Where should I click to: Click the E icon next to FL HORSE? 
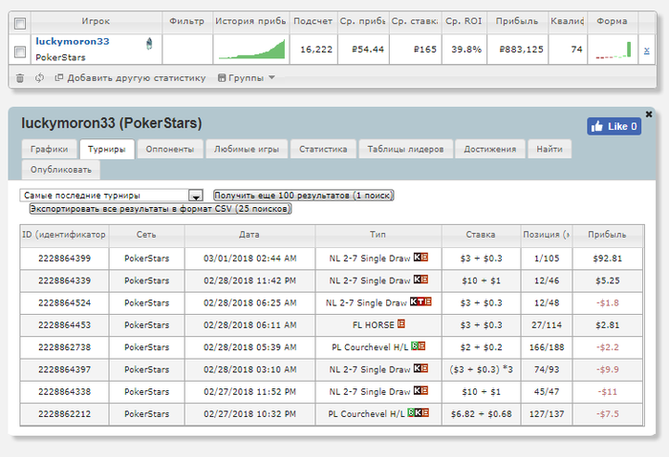[x=401, y=323]
